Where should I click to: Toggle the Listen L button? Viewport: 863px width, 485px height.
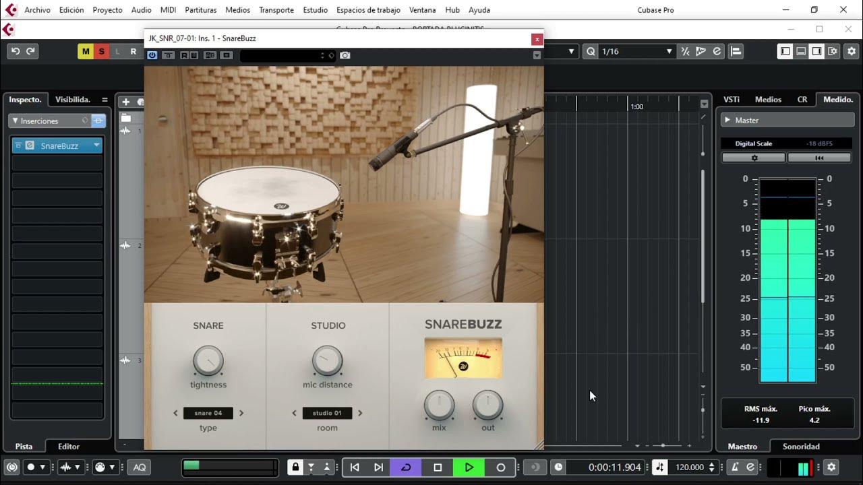[x=117, y=52]
